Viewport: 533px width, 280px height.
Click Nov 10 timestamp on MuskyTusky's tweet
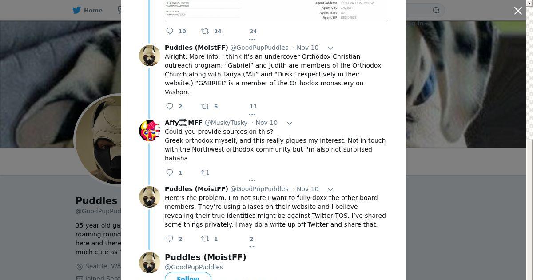266,123
